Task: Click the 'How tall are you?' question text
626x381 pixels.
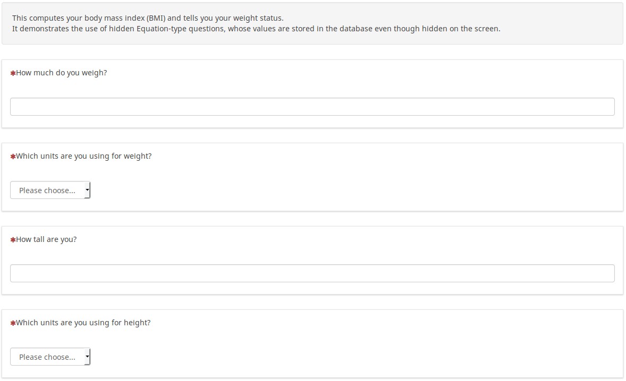Action: [46, 239]
